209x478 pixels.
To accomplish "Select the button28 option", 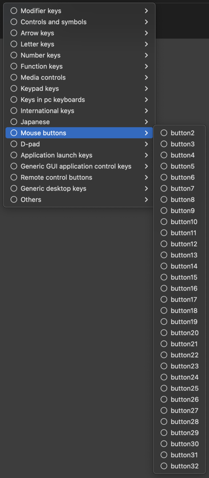I will (x=180, y=421).
